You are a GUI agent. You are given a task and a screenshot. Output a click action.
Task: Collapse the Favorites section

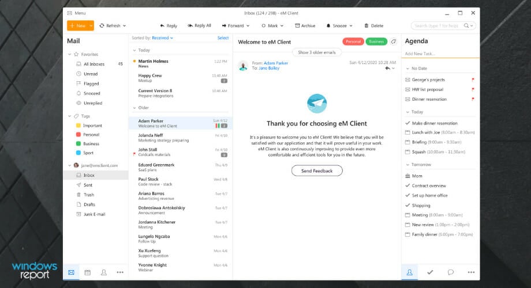tap(69, 54)
